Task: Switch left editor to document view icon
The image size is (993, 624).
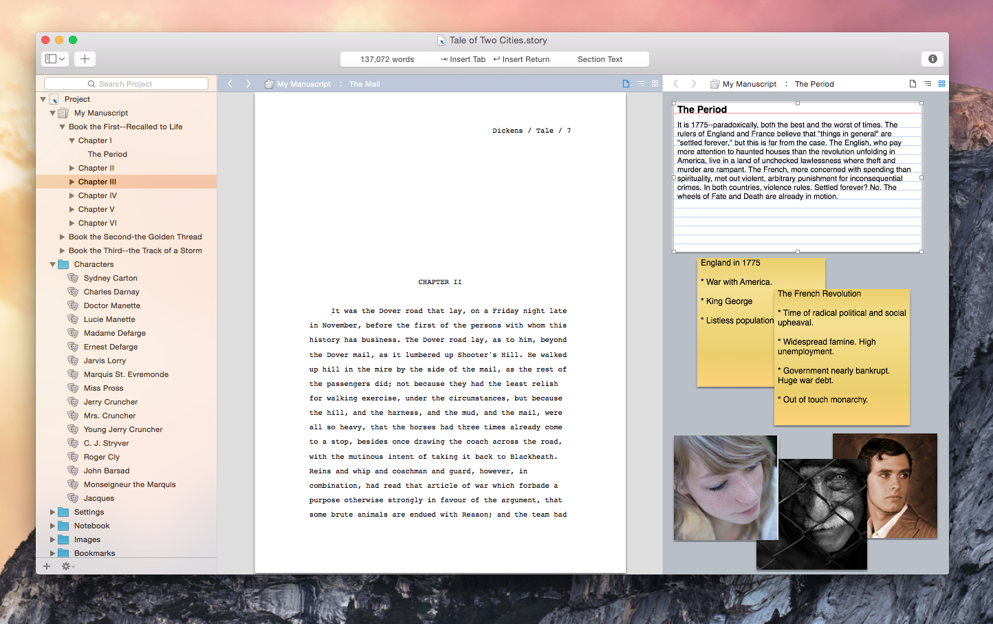Action: (x=626, y=84)
